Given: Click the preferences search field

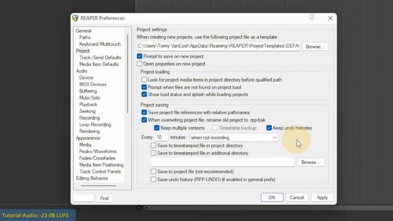Looking at the screenshot, I should pos(84,198).
